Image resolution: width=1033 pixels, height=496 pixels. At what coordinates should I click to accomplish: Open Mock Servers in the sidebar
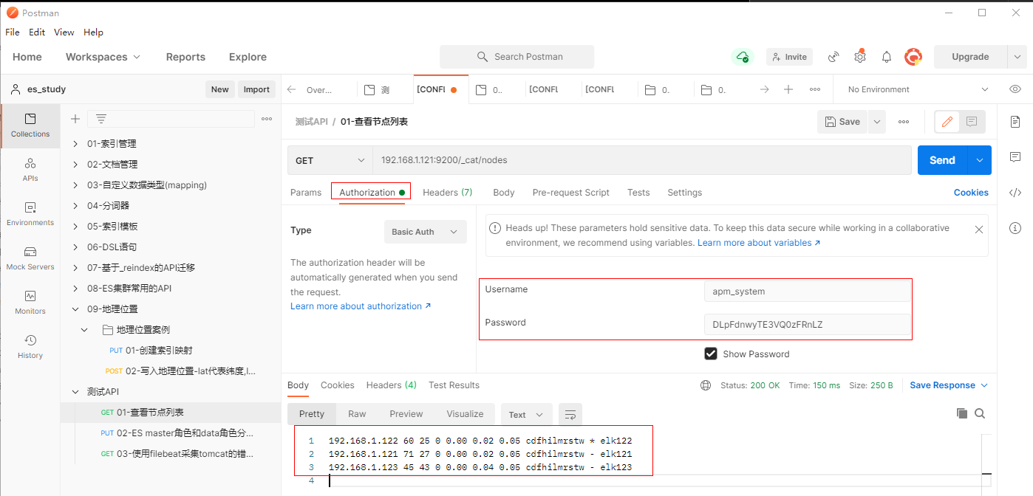(x=30, y=258)
